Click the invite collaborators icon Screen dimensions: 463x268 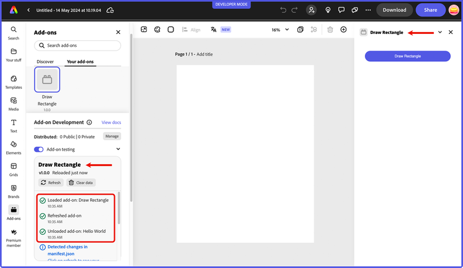pyautogui.click(x=311, y=10)
